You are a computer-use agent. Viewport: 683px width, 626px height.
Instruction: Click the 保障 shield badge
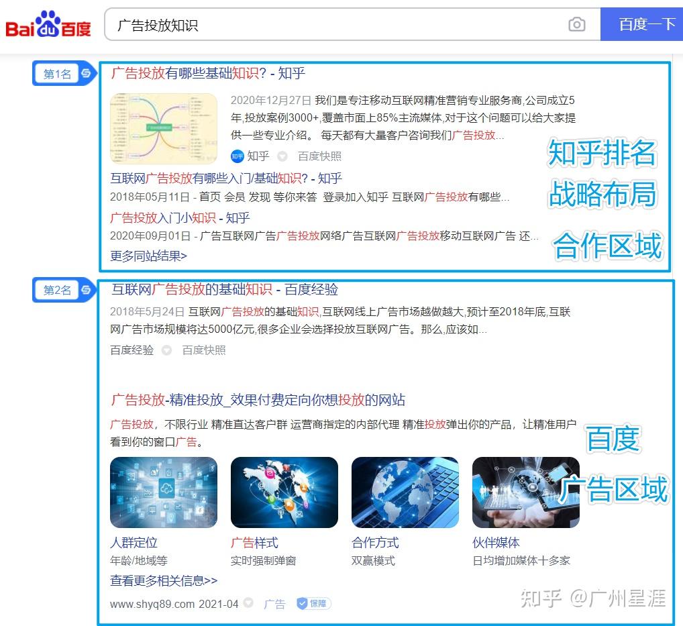tap(313, 603)
